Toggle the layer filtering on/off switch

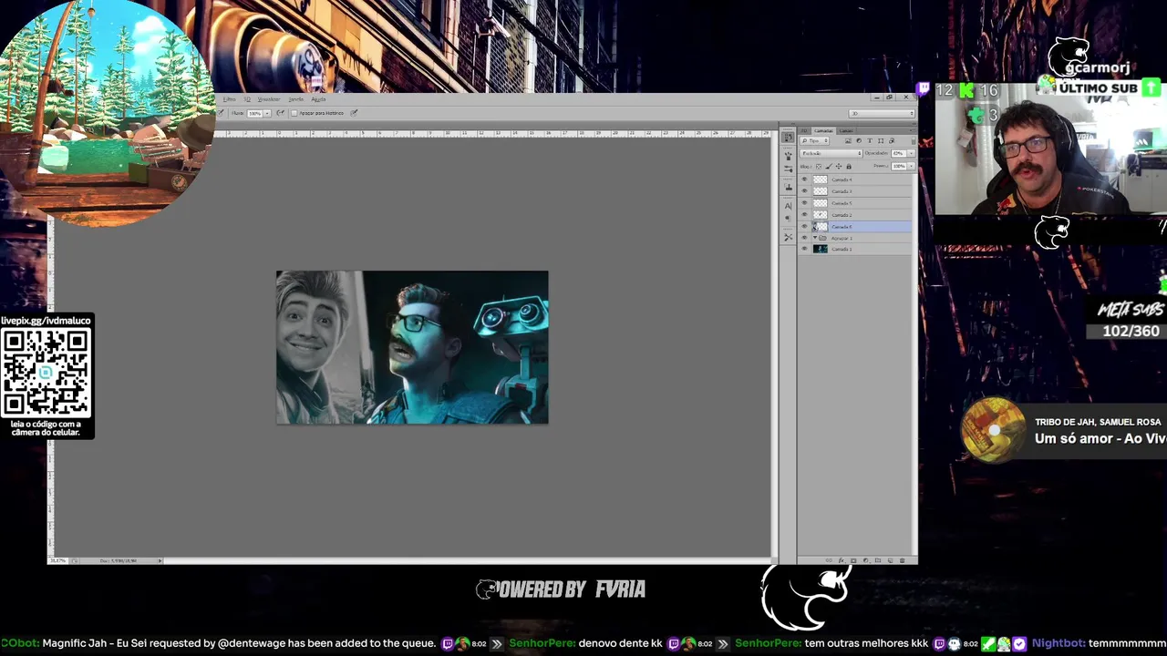click(914, 141)
